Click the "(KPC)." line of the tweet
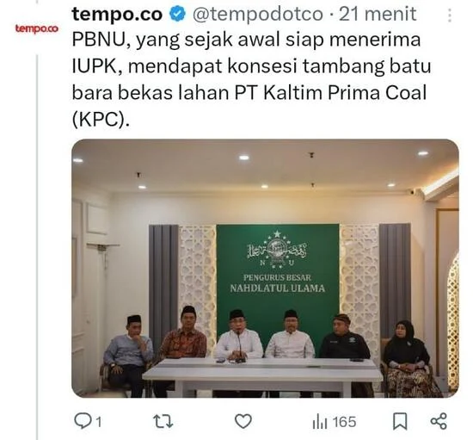Viewport: 473px width, 440px height. coord(101,120)
